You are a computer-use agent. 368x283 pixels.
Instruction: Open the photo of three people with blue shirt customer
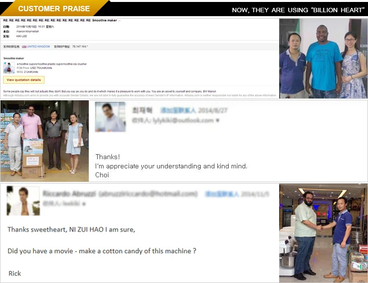323,58
